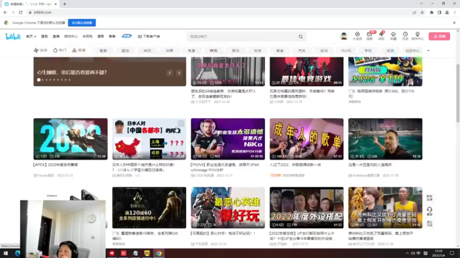The image size is (460, 258).
Task: Select the 运动 category tab
Action: [324, 50]
